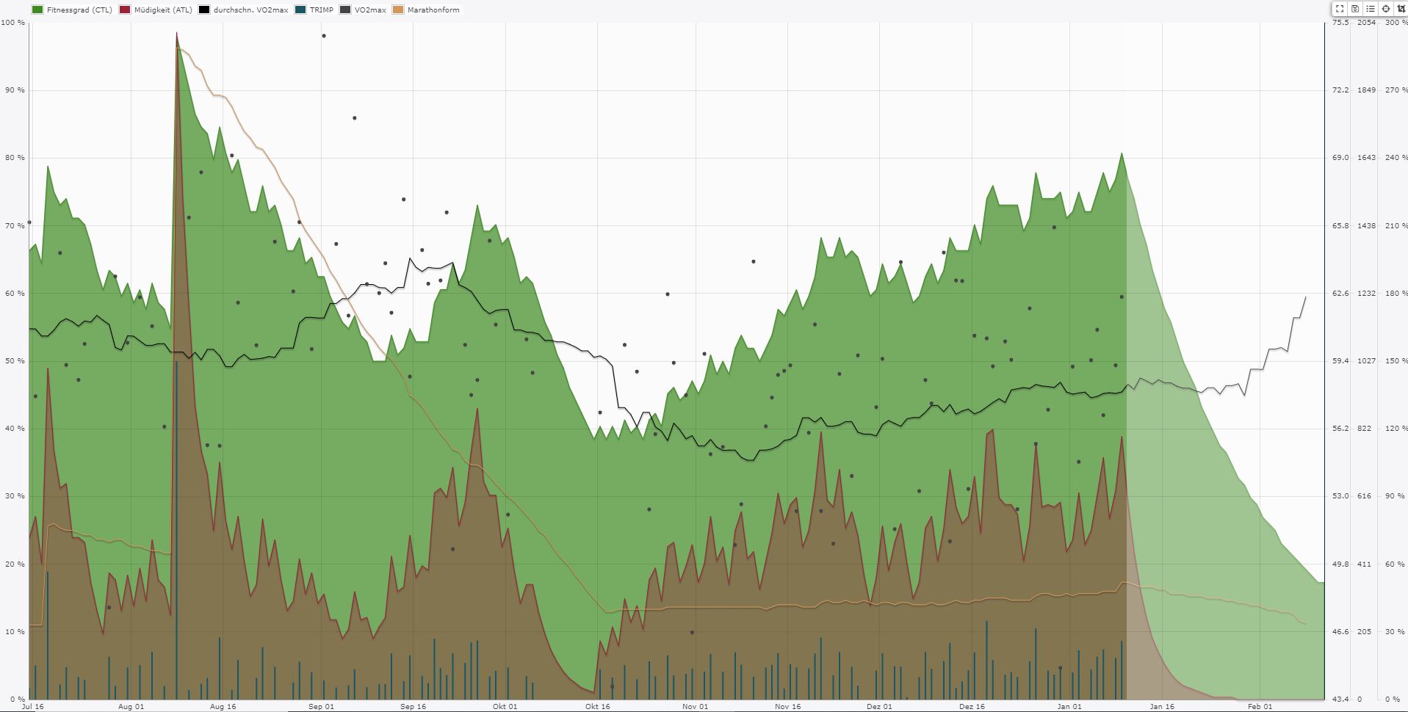
Task: Click the Sep 01 x-axis date label
Action: [321, 706]
